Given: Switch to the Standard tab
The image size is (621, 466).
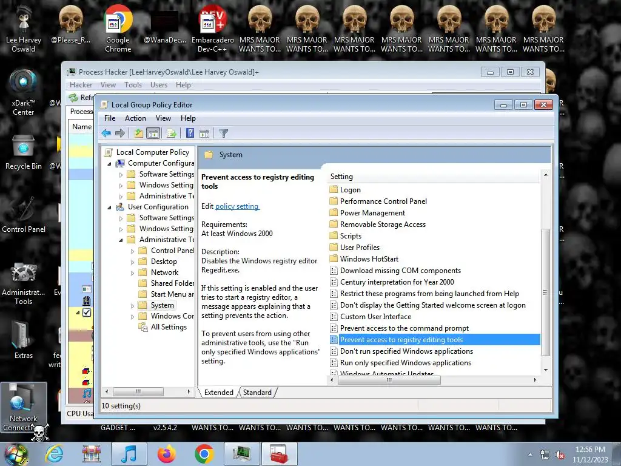Looking at the screenshot, I should tap(257, 393).
